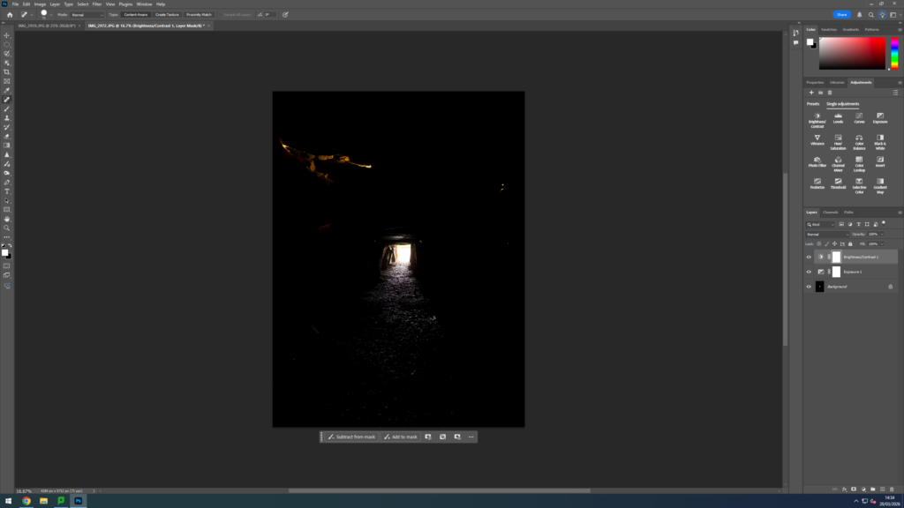This screenshot has width=904, height=508.
Task: Hide the Background layer
Action: [x=809, y=287]
